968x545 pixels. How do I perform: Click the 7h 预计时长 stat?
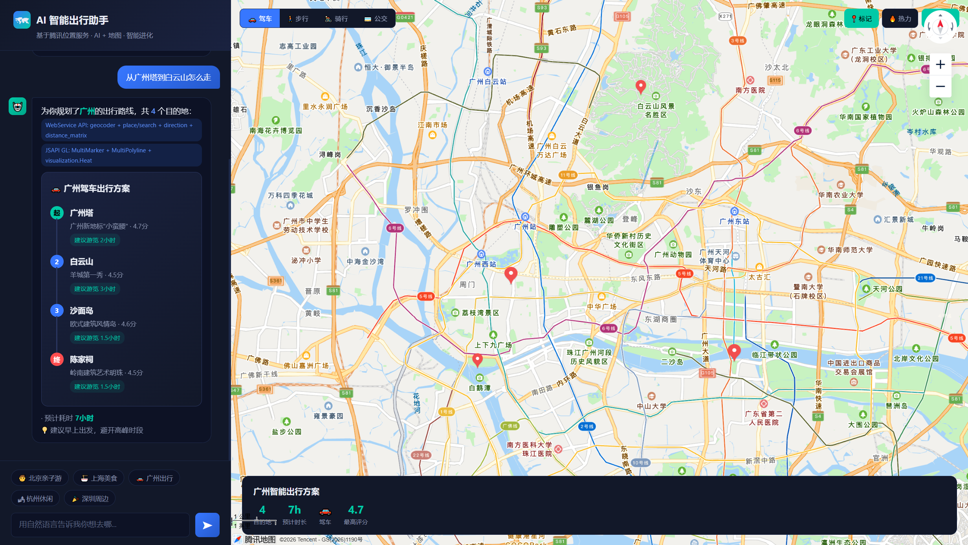point(294,514)
